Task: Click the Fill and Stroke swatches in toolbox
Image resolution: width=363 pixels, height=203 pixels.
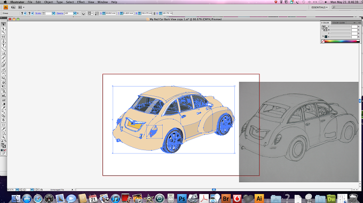Action: pyautogui.click(x=3, y=145)
